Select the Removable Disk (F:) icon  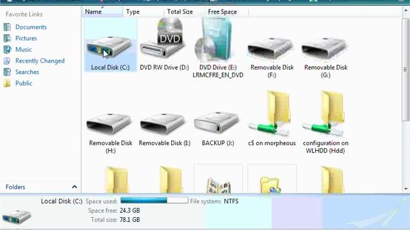pyautogui.click(x=270, y=48)
